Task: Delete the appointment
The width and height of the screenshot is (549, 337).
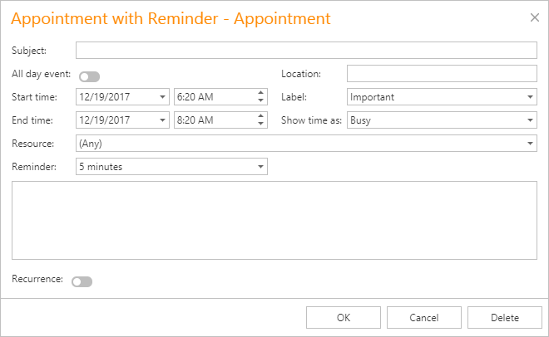Action: click(505, 317)
